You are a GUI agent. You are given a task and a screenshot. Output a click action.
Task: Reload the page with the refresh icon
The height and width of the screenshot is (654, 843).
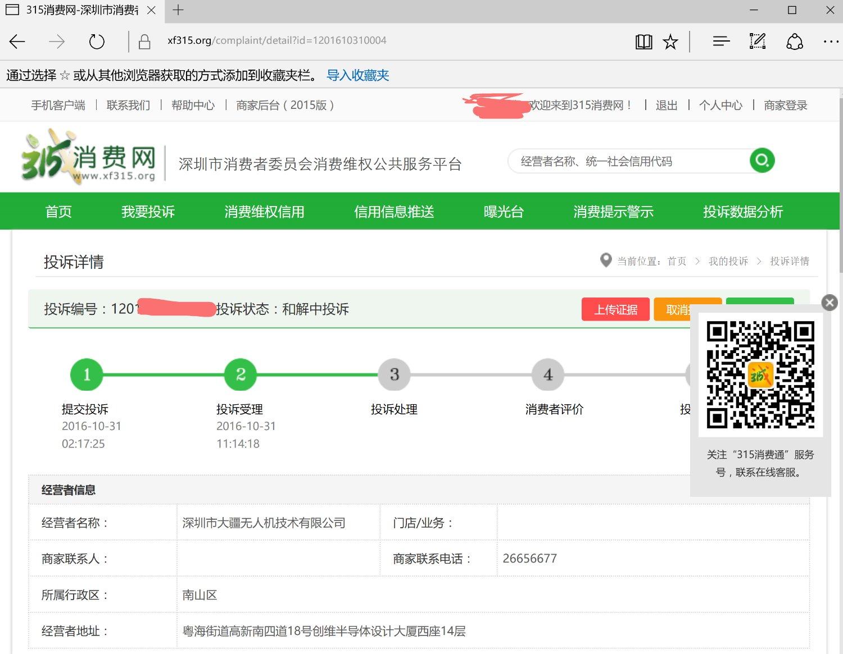coord(97,42)
